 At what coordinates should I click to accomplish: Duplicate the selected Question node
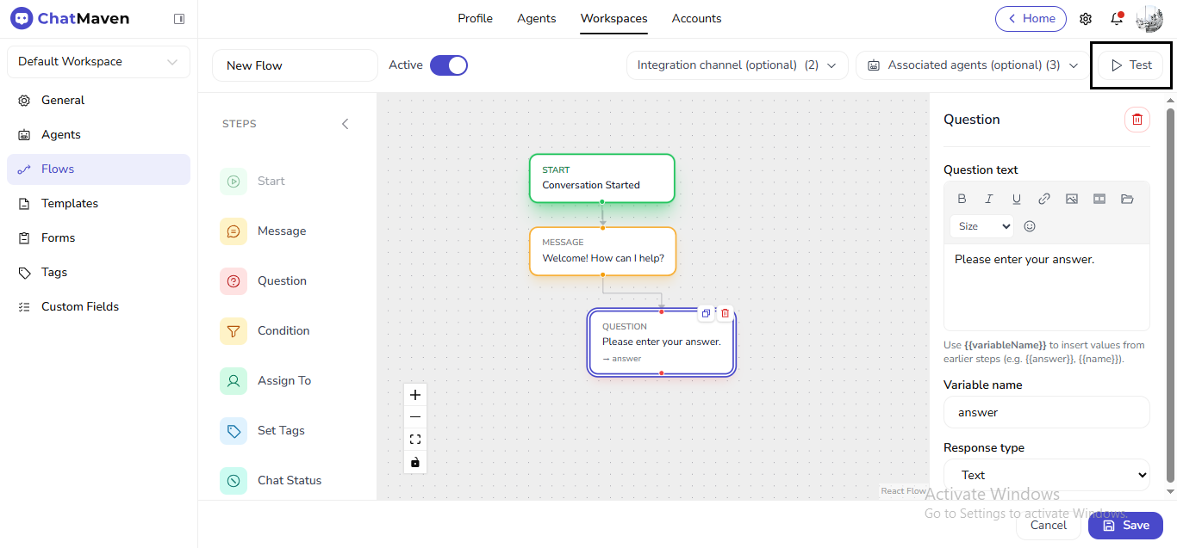(706, 313)
